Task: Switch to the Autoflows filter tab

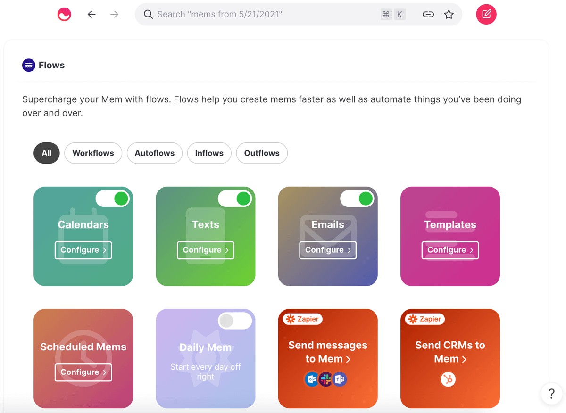Action: (x=154, y=153)
